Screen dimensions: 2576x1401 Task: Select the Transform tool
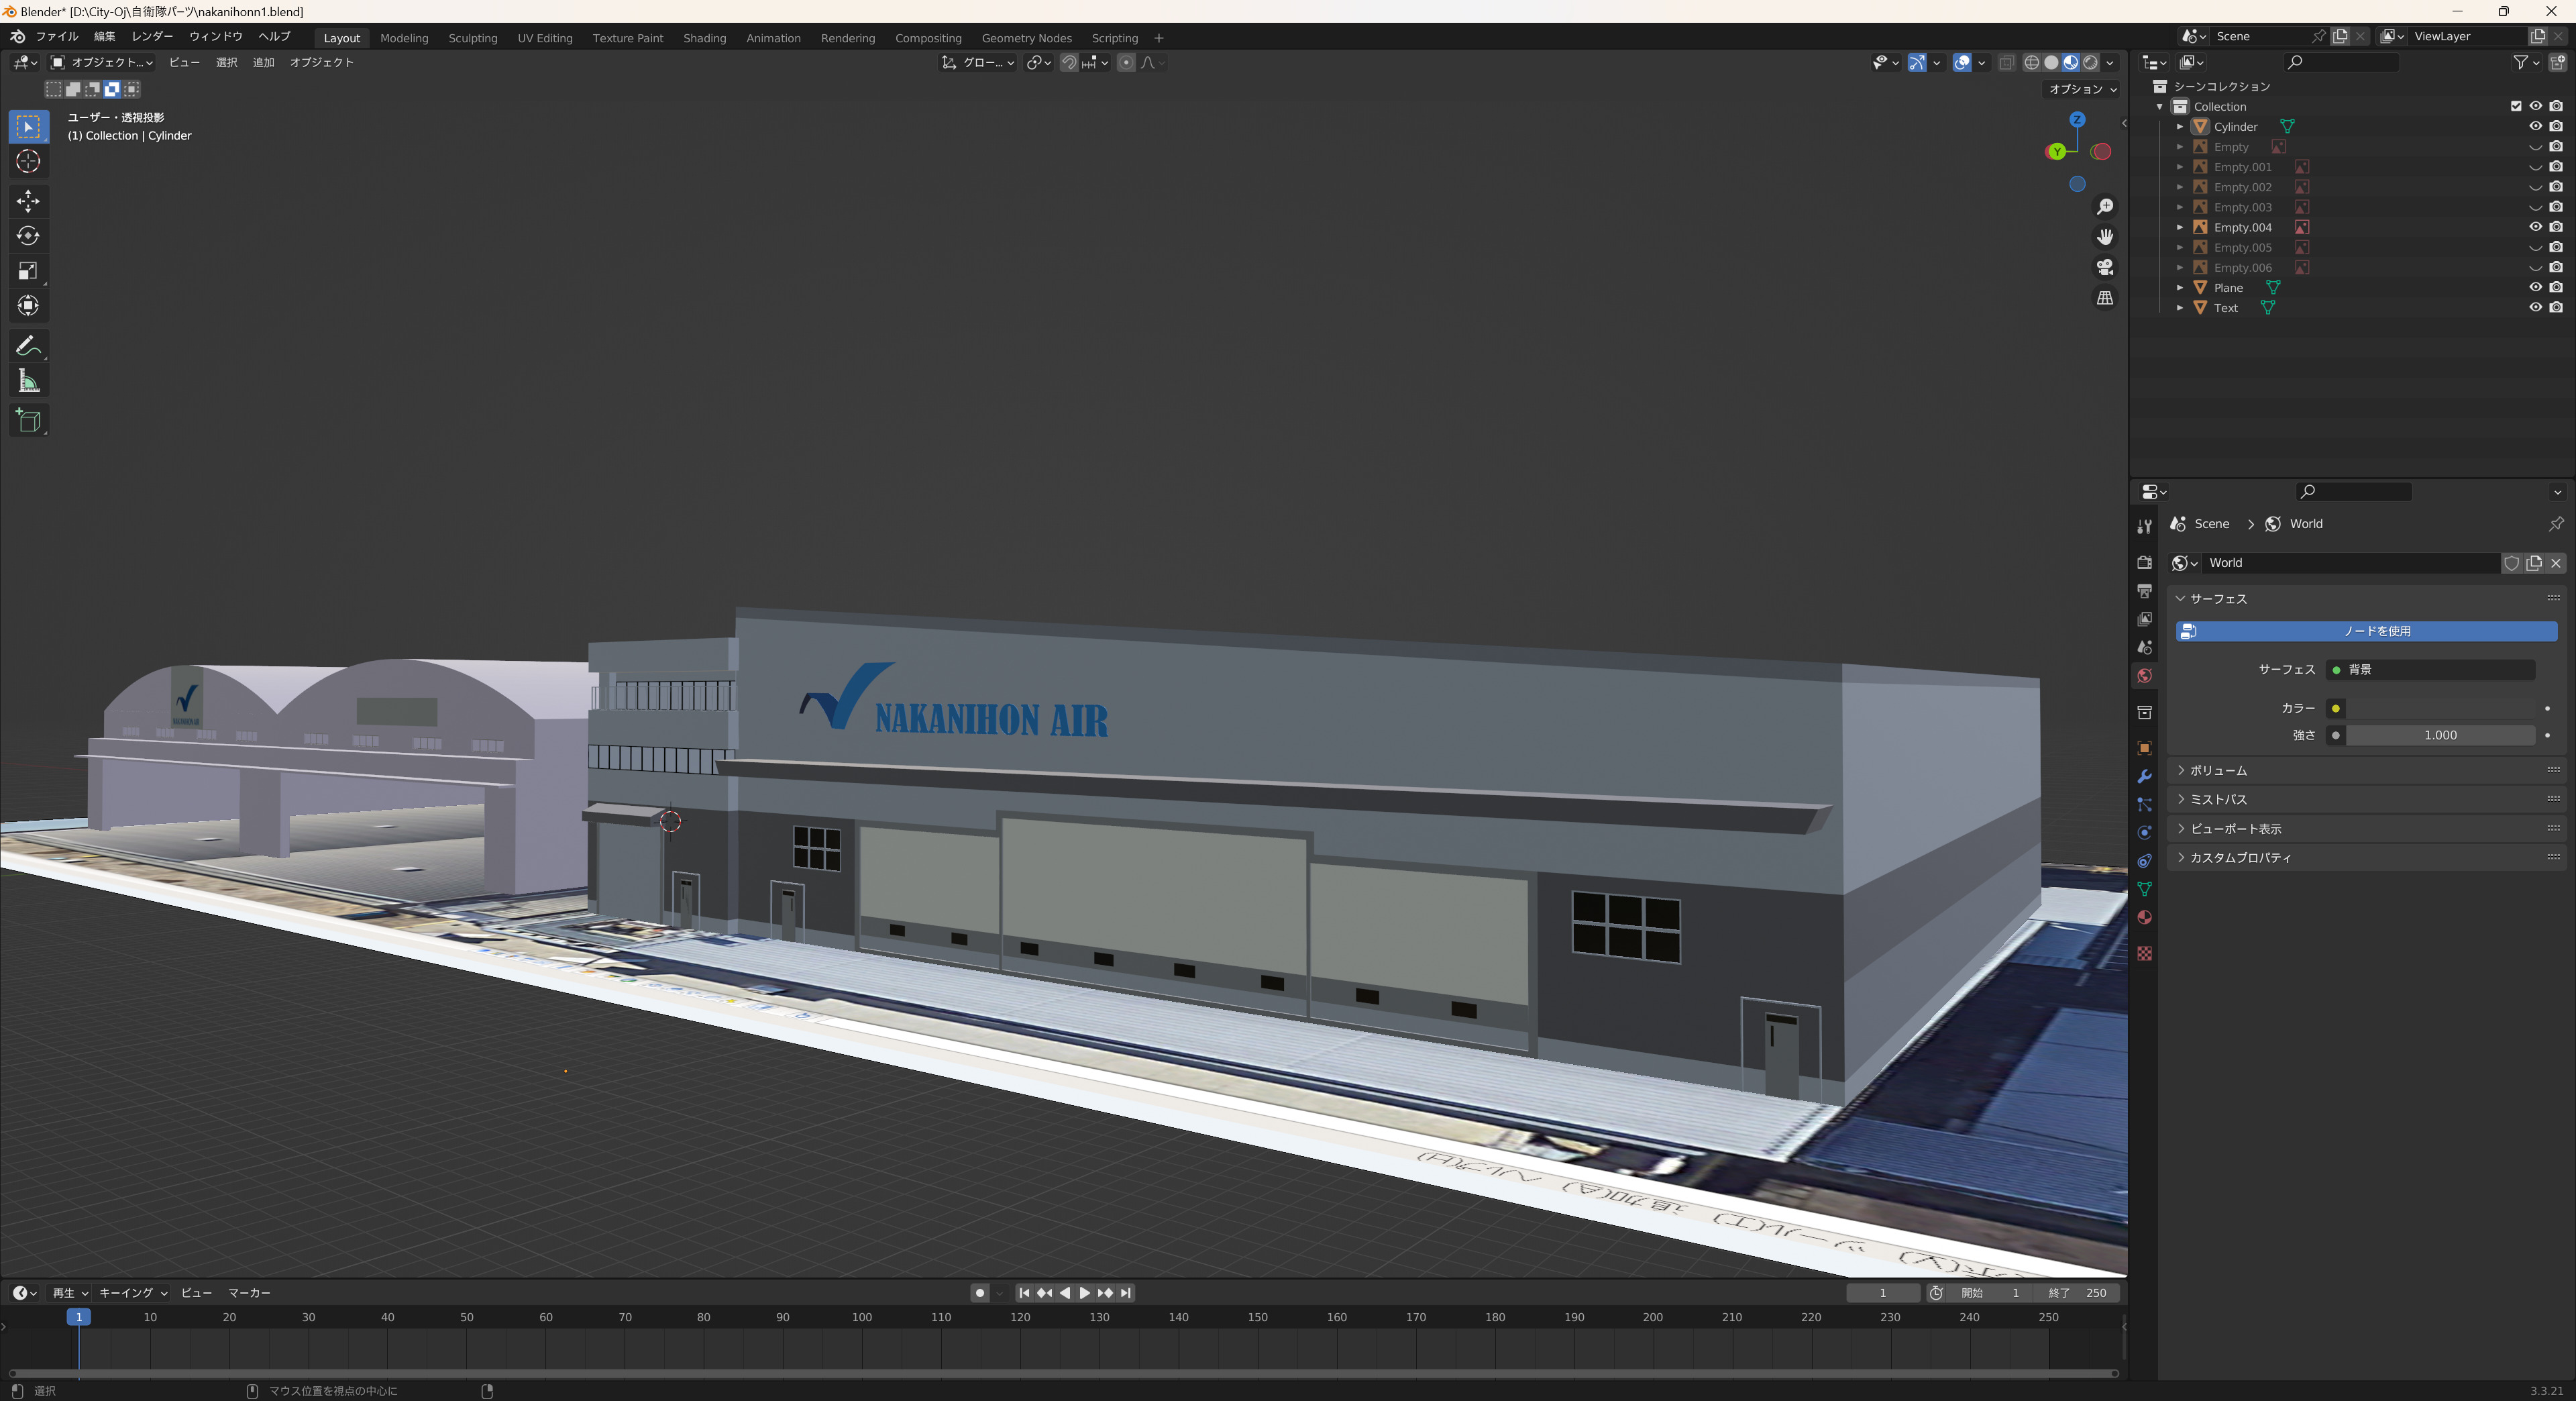tap(28, 306)
